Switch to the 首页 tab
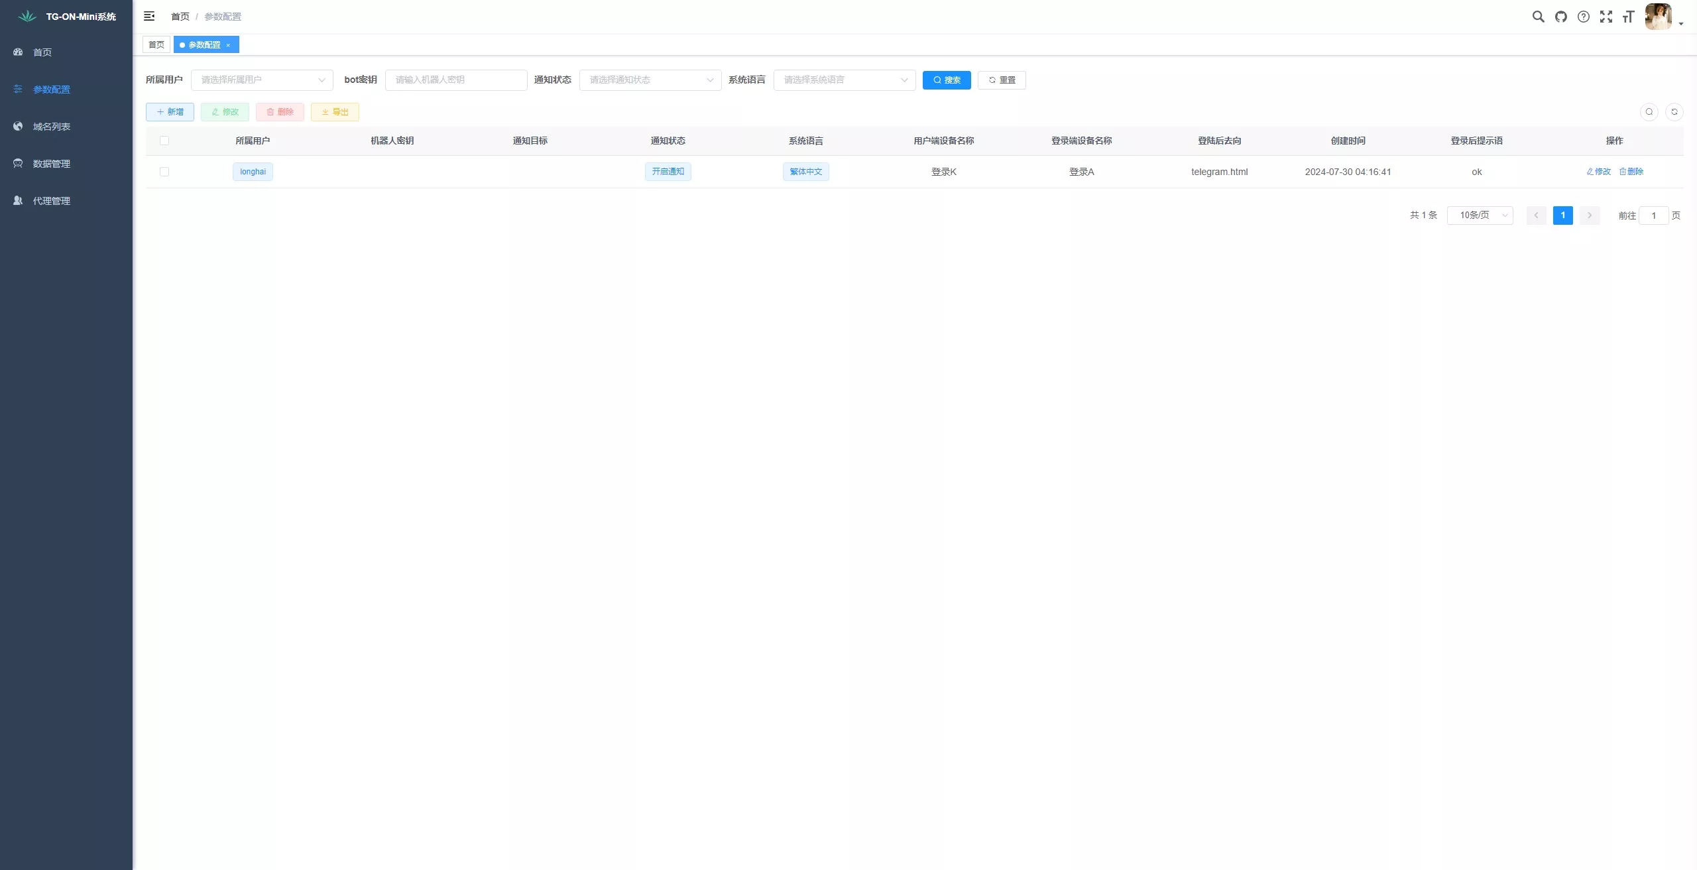1697x870 pixels. (x=156, y=45)
